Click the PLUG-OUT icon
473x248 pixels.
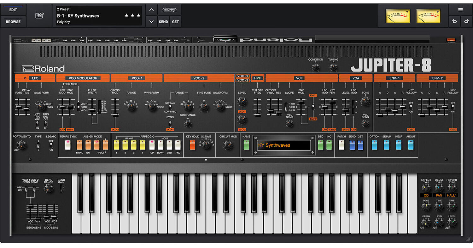(169, 10)
